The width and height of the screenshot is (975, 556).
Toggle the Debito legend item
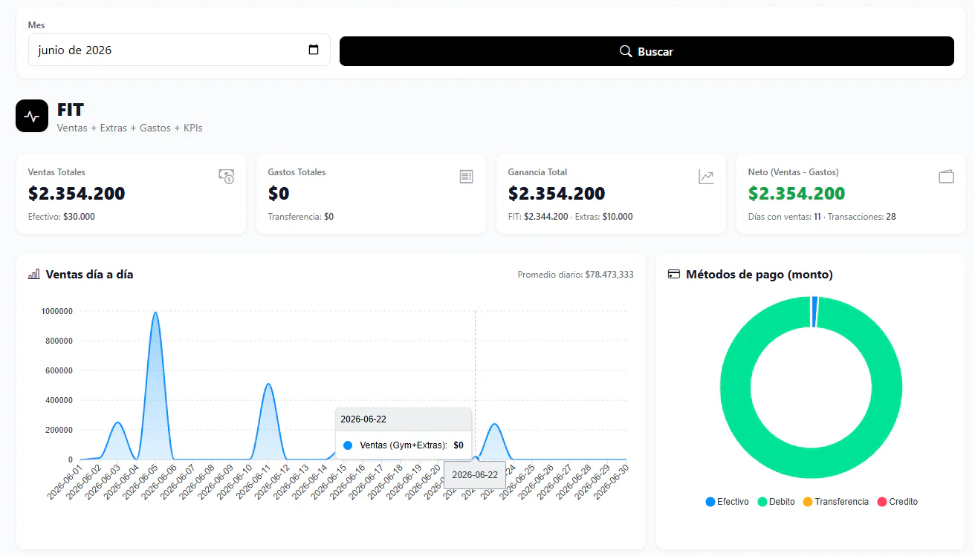coord(776,502)
